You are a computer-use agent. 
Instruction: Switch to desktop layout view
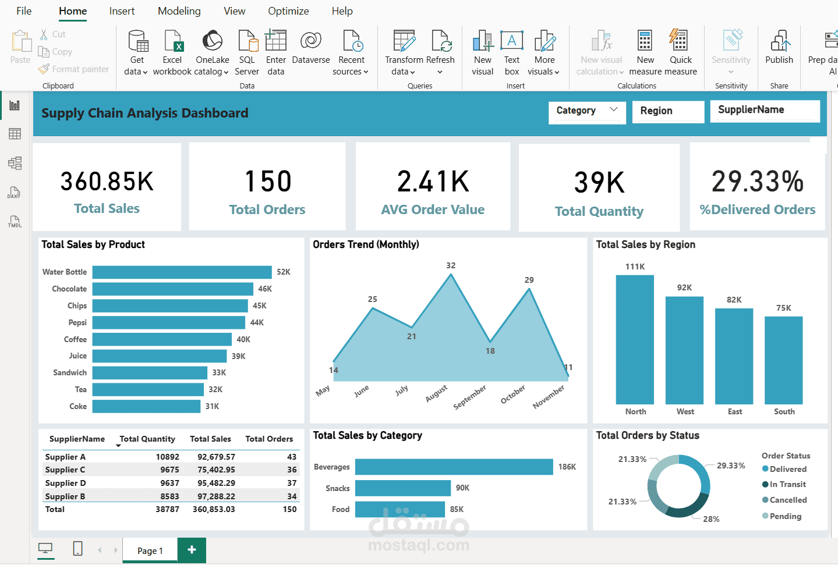click(45, 549)
